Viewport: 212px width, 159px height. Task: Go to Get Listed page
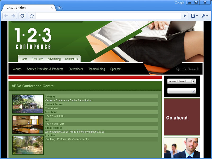[37, 59]
